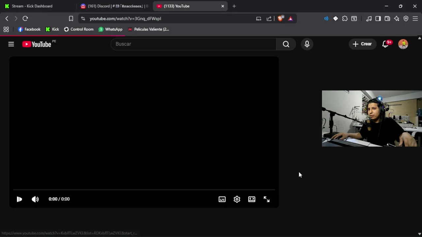Go to YouTube home via the logo
This screenshot has width=422, height=237.
tap(37, 44)
